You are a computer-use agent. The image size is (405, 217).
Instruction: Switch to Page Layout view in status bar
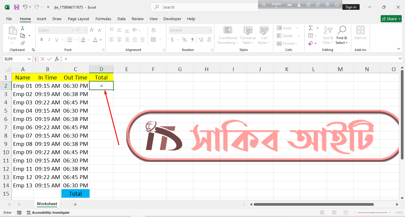pos(334,213)
